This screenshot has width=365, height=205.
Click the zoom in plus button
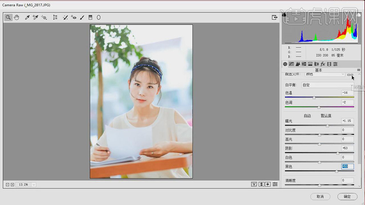(12, 184)
